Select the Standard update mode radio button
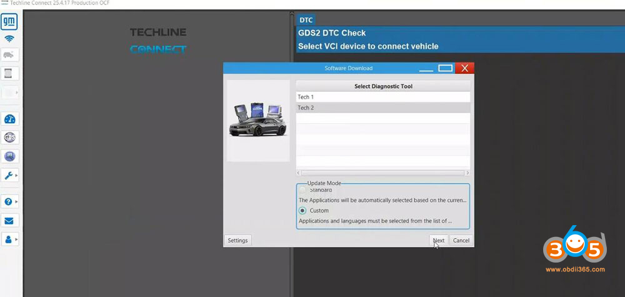 point(303,189)
